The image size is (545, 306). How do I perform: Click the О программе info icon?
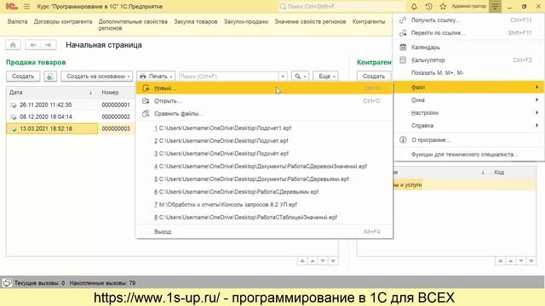[403, 139]
